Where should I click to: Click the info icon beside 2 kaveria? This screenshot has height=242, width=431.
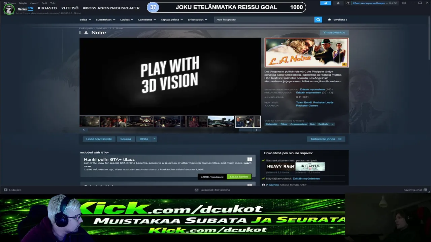(x=263, y=185)
